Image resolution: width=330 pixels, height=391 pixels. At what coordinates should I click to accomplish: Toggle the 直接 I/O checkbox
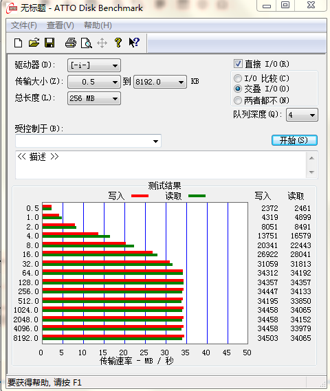[x=238, y=64]
